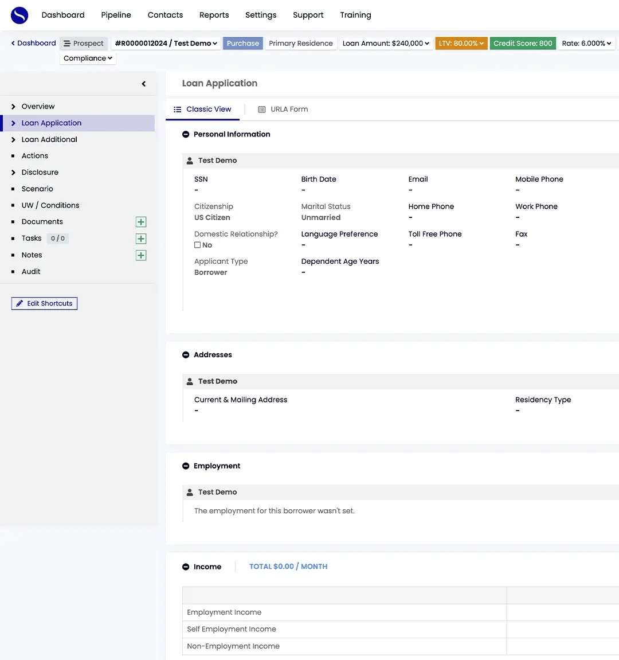Open UW / Conditions in the sidebar

50,205
